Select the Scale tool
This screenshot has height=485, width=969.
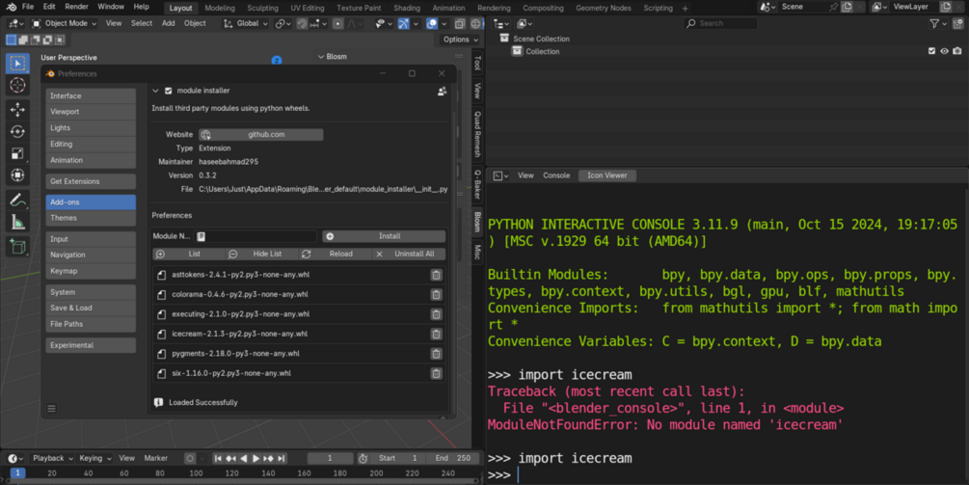(17, 153)
